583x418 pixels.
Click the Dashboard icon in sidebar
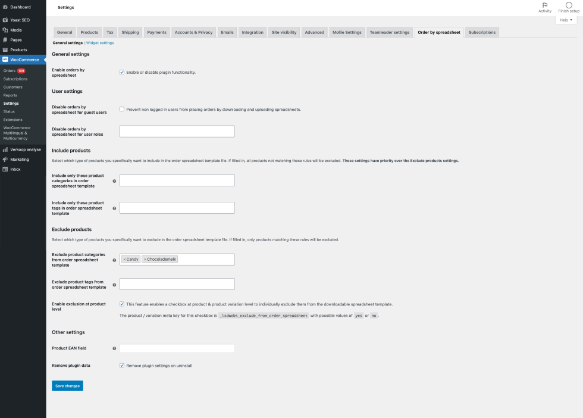5,7
